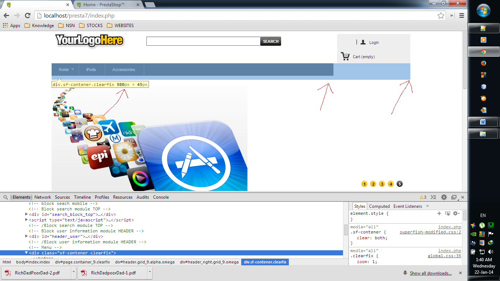
Task: Click the user Login person icon
Action: click(363, 42)
